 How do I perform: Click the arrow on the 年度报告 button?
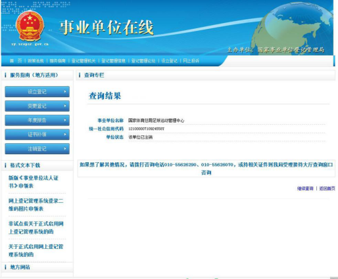(65, 120)
